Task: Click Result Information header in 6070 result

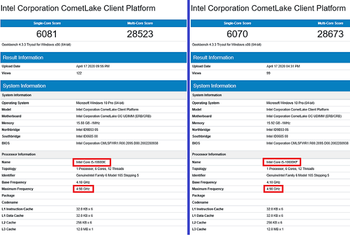Action: pyautogui.click(x=270, y=57)
